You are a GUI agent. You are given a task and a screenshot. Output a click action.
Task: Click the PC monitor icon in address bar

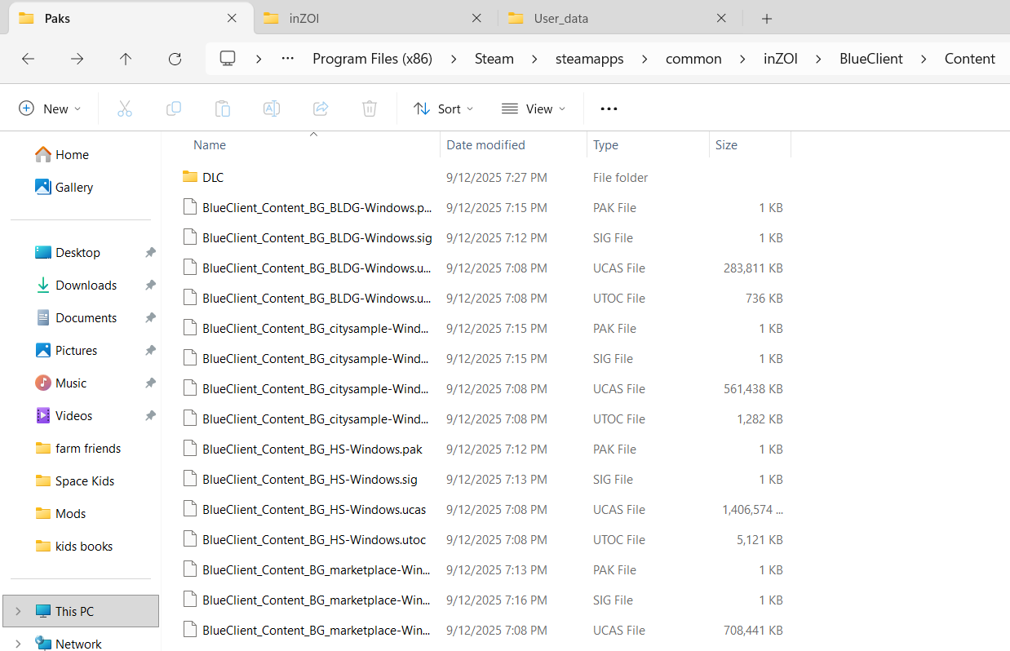[228, 59]
